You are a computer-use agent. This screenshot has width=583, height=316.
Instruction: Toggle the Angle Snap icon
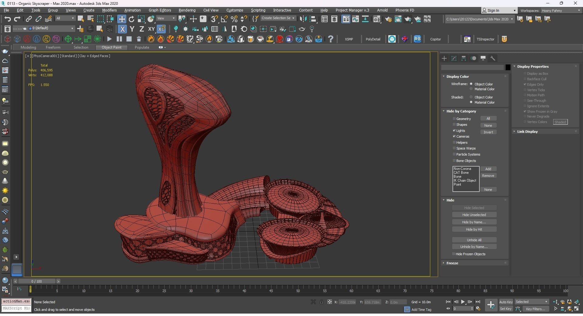(224, 19)
